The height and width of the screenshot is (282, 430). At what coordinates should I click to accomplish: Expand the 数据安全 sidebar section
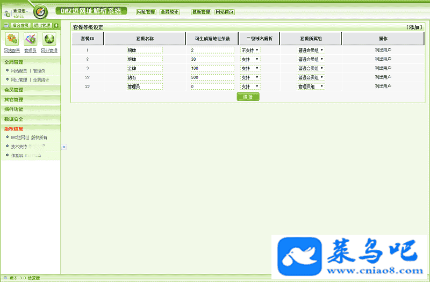pyautogui.click(x=31, y=119)
